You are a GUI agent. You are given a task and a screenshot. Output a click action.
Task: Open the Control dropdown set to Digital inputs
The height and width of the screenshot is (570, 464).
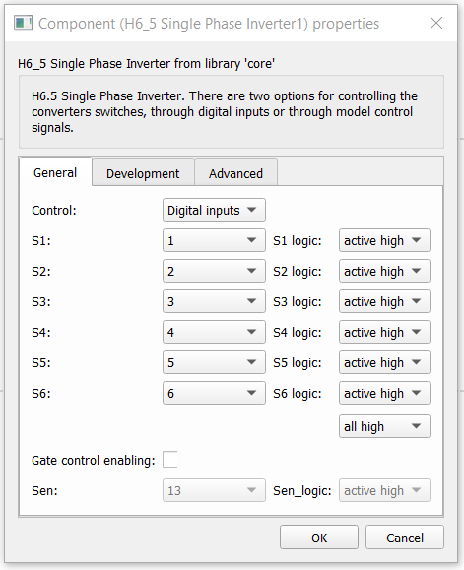214,210
